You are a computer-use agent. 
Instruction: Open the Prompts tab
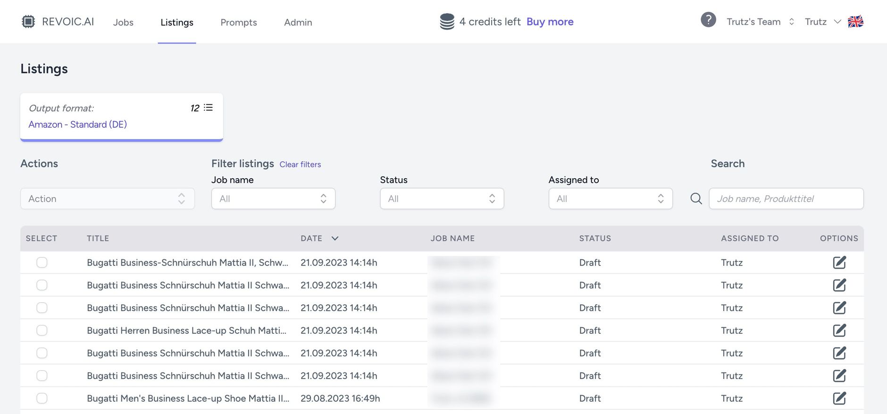pyautogui.click(x=239, y=22)
